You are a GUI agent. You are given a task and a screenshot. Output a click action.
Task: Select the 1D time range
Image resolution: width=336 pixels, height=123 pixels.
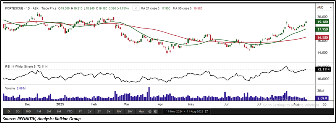click(x=8, y=111)
